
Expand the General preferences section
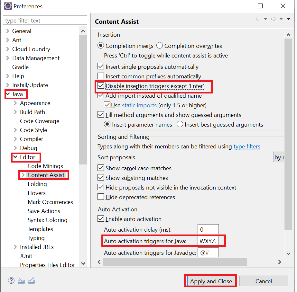(x=7, y=31)
